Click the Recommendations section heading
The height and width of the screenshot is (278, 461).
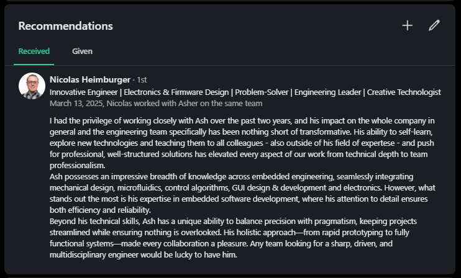click(x=65, y=26)
